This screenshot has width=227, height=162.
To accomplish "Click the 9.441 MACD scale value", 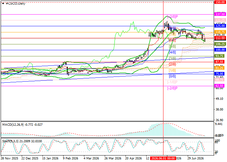I will tap(219, 124).
